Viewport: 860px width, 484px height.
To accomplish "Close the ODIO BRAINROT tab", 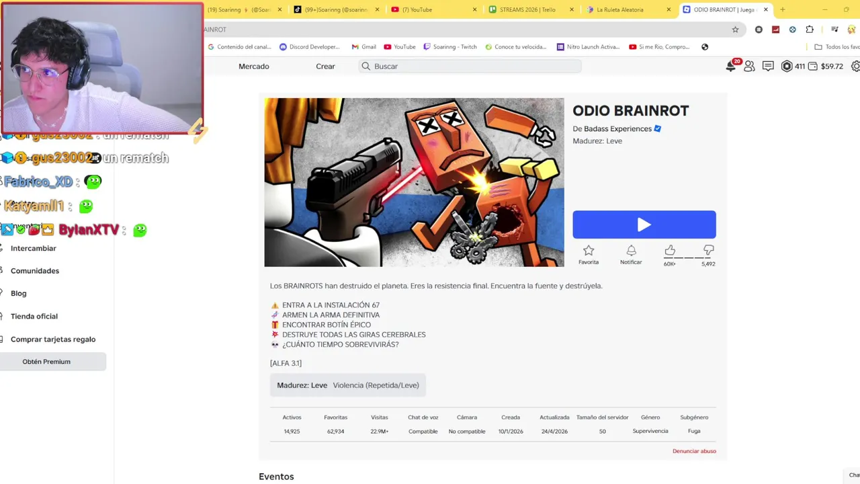I will (x=765, y=9).
